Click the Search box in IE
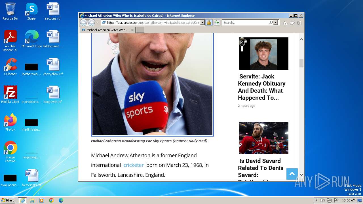The height and width of the screenshot is (204, 363). 246,23
